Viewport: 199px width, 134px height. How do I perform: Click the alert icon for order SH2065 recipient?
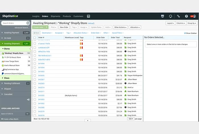click(125, 83)
